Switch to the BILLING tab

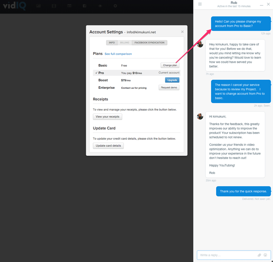124,43
